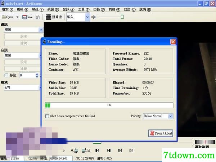The height and width of the screenshot is (162, 216).
Task: Go to next keyframe
Action: tap(109, 150)
